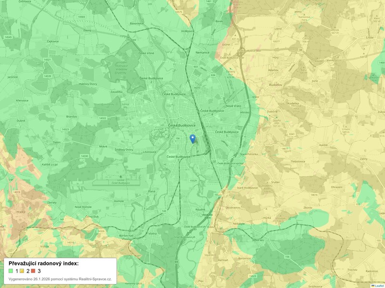385x288 pixels.
Task: Click the yellow radon index 2 swatch
Action: pos(22,271)
